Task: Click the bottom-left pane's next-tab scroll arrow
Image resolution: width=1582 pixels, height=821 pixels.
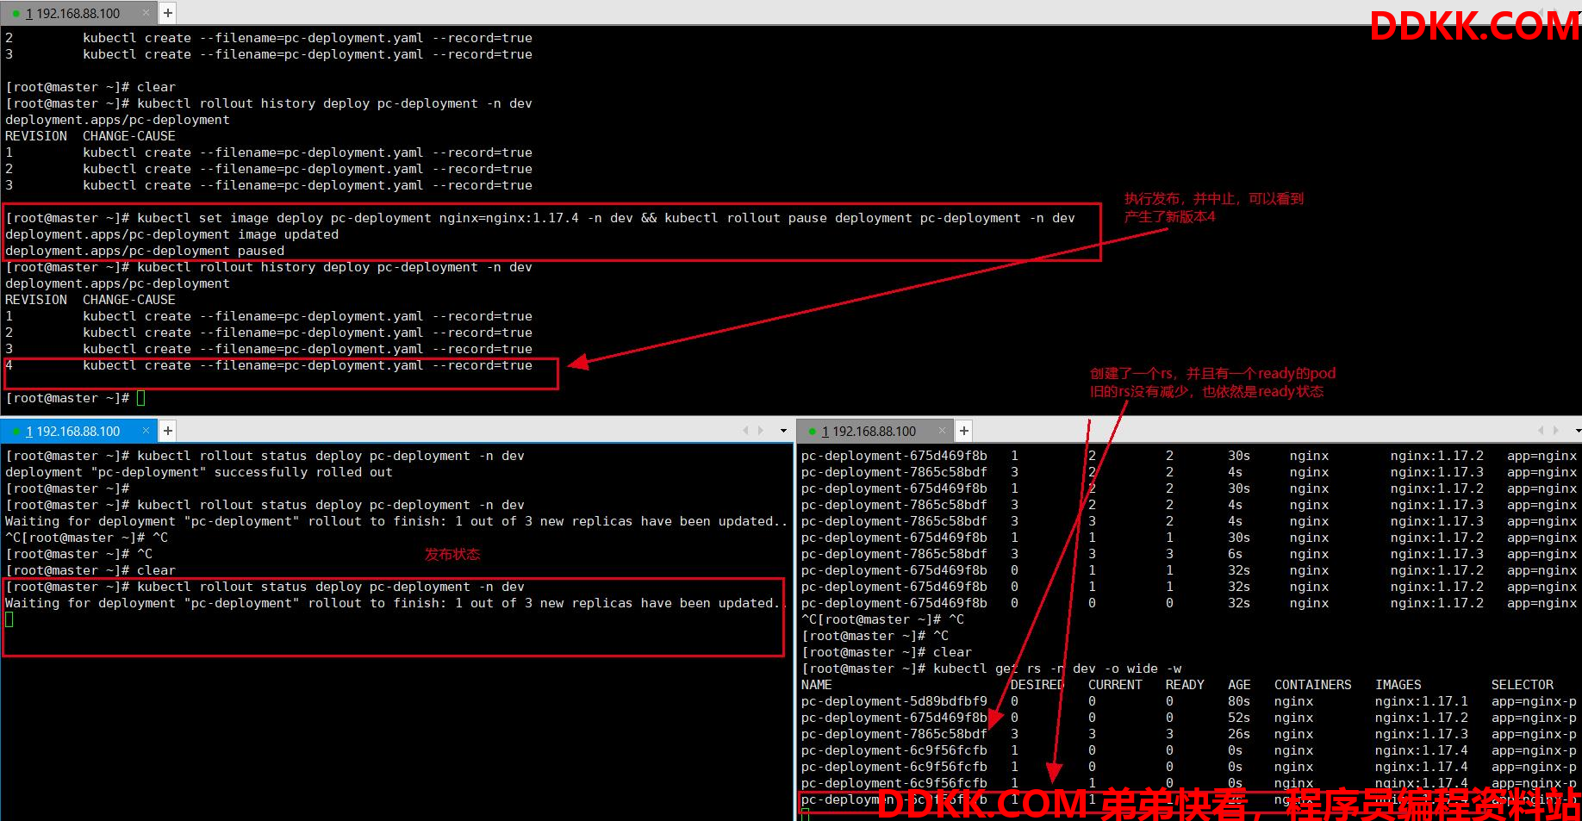Action: (760, 431)
